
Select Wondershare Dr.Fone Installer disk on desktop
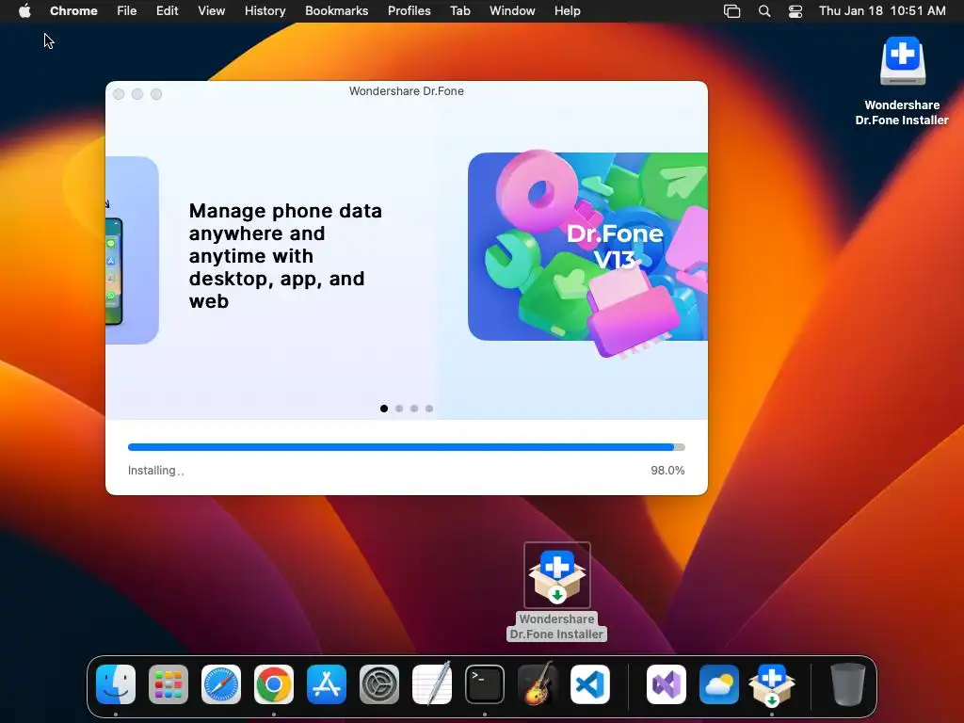[902, 61]
